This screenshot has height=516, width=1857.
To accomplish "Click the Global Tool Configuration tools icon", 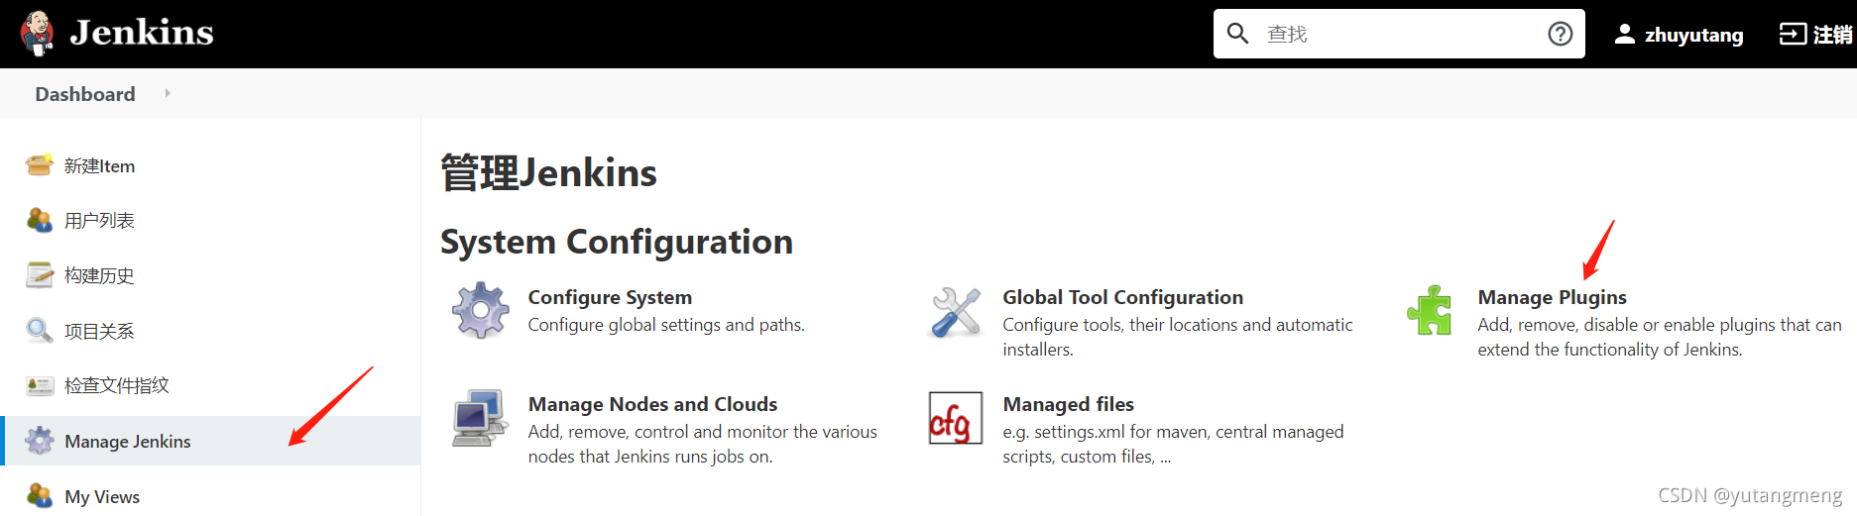I will [x=956, y=311].
